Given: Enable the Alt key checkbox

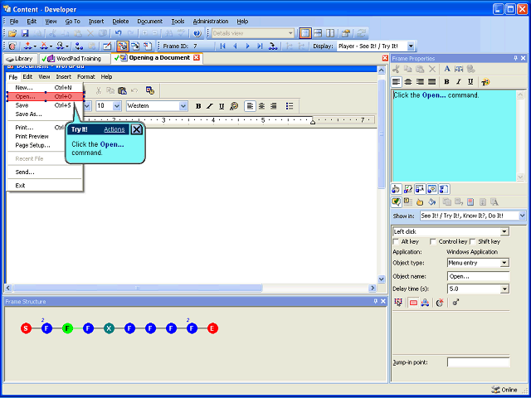Looking at the screenshot, I should coord(396,241).
